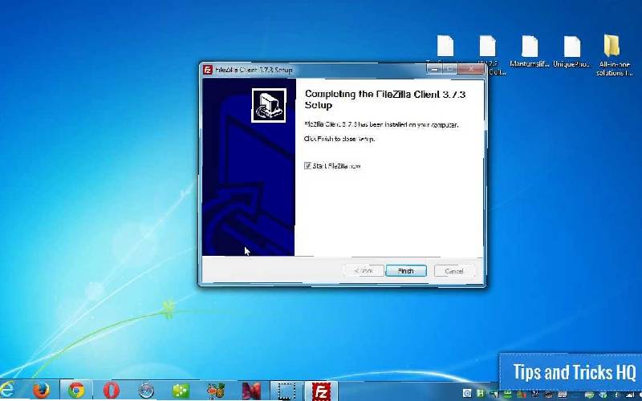Launch Firefox from the taskbar
Image resolution: width=642 pixels, height=401 pixels.
pos(41,391)
